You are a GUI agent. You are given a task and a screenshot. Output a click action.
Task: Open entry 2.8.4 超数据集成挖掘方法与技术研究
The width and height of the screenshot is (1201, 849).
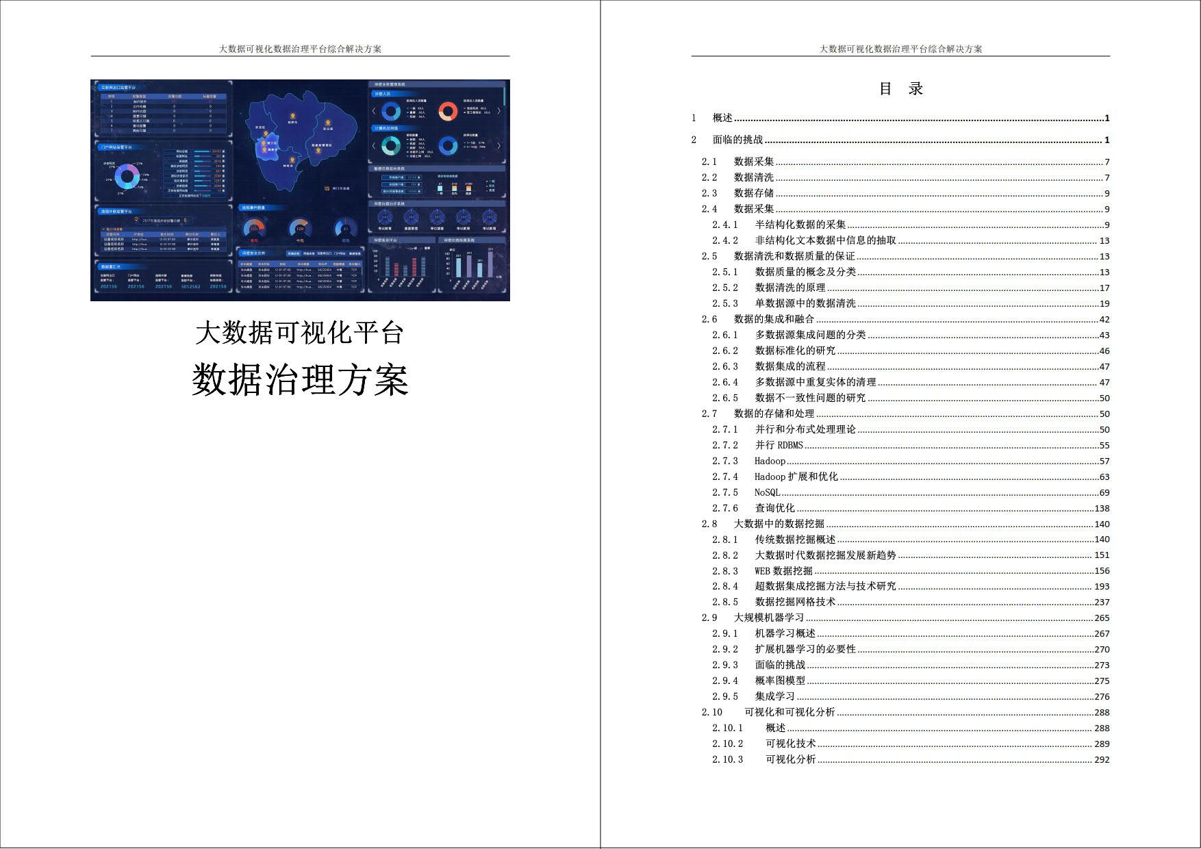coord(911,586)
